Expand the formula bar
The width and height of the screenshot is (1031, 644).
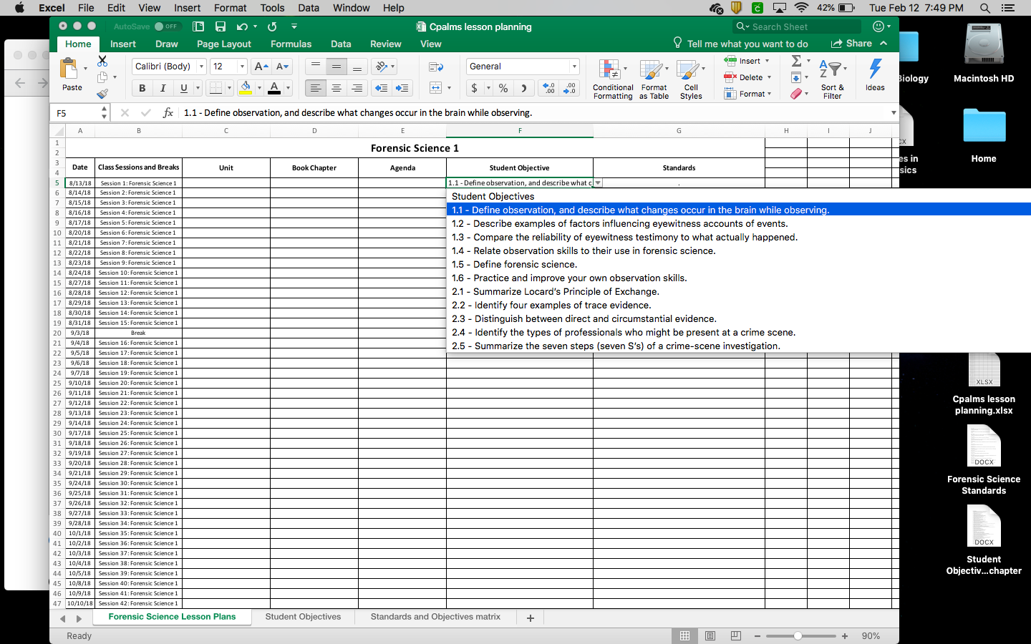coord(893,112)
